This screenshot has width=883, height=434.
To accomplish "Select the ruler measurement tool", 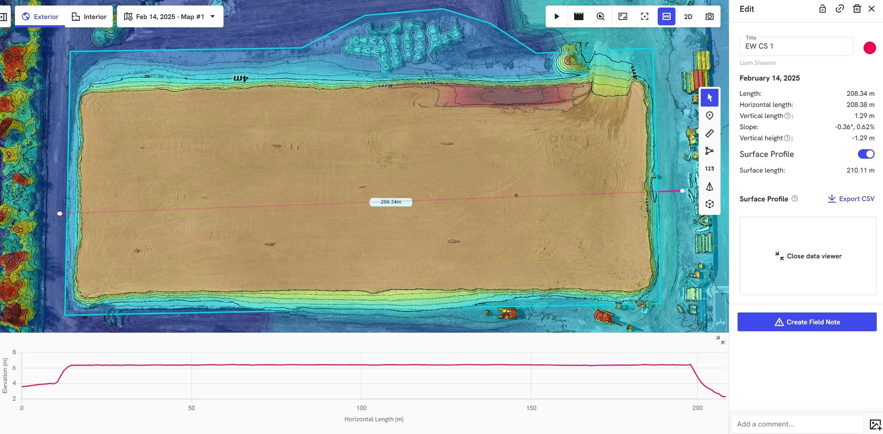I will pos(709,133).
